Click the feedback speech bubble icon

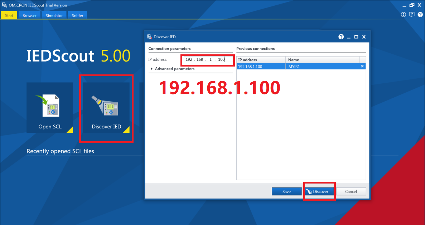(412, 15)
